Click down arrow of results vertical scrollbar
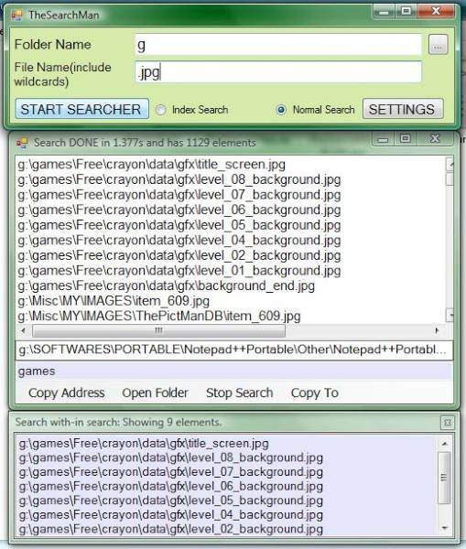This screenshot has width=466, height=549. (x=450, y=315)
